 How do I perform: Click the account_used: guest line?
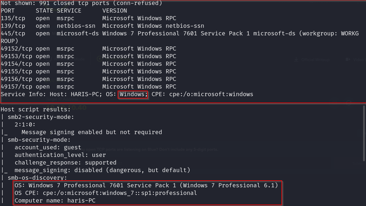click(48, 148)
